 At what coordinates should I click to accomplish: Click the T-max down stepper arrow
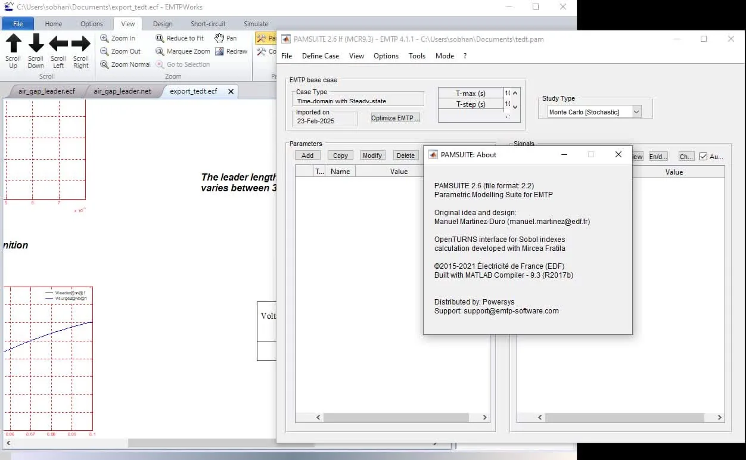coord(515,107)
